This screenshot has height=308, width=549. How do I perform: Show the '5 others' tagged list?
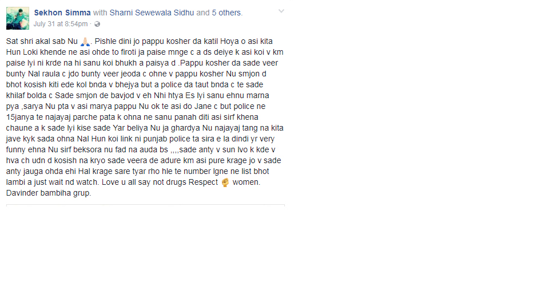pos(226,13)
